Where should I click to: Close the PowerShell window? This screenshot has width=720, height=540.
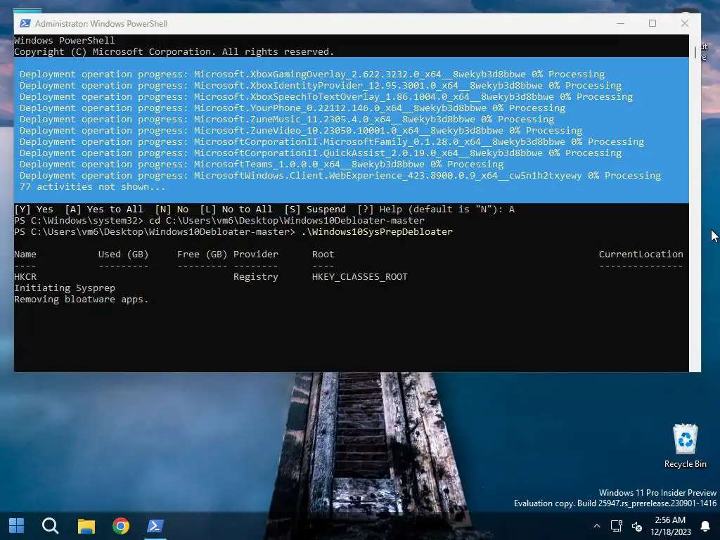point(684,23)
